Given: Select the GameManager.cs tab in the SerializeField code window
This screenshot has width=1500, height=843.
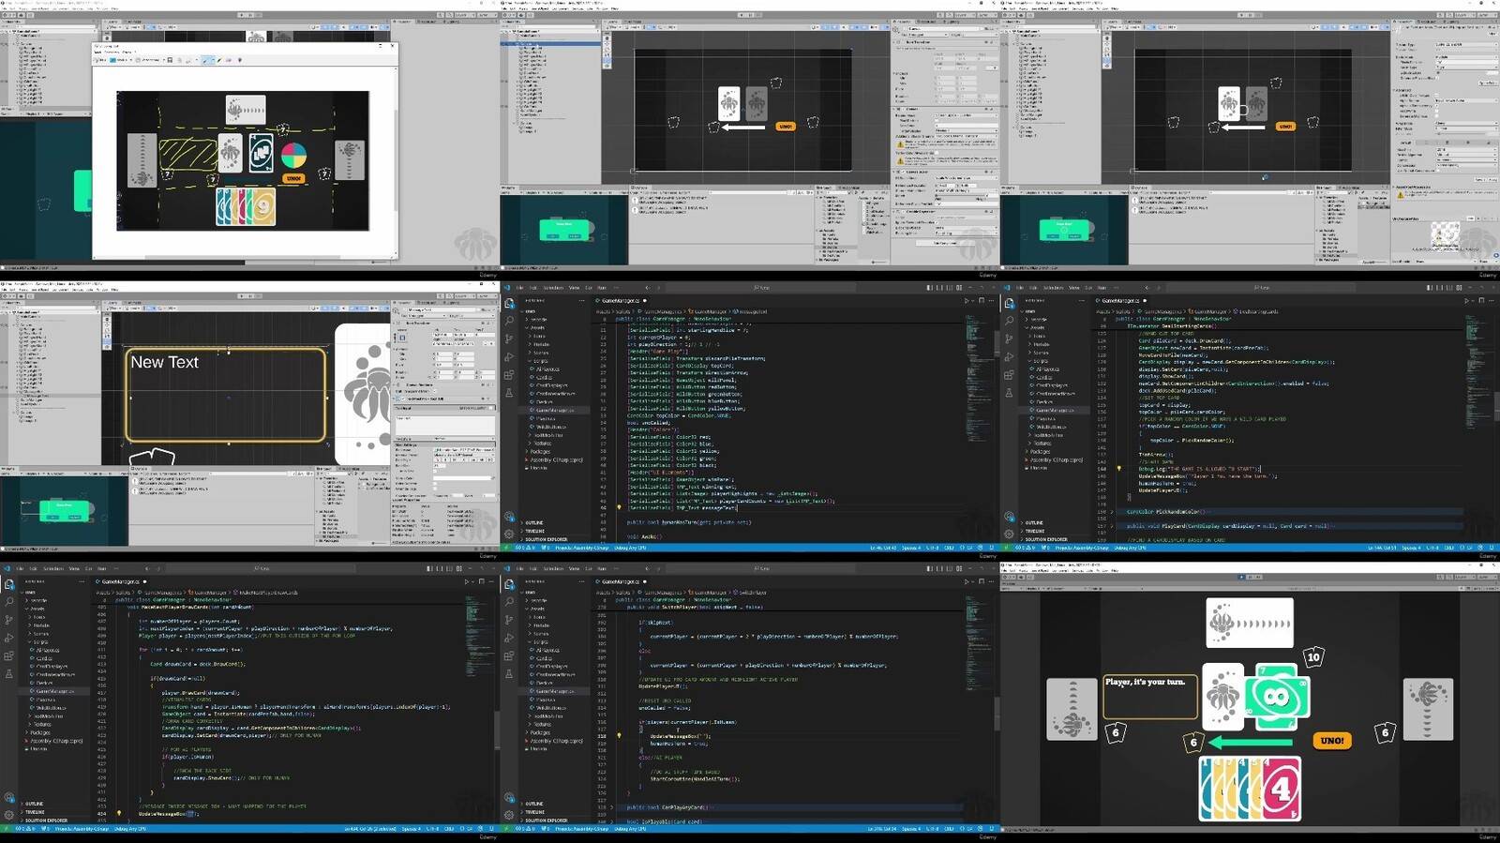Looking at the screenshot, I should (620, 301).
